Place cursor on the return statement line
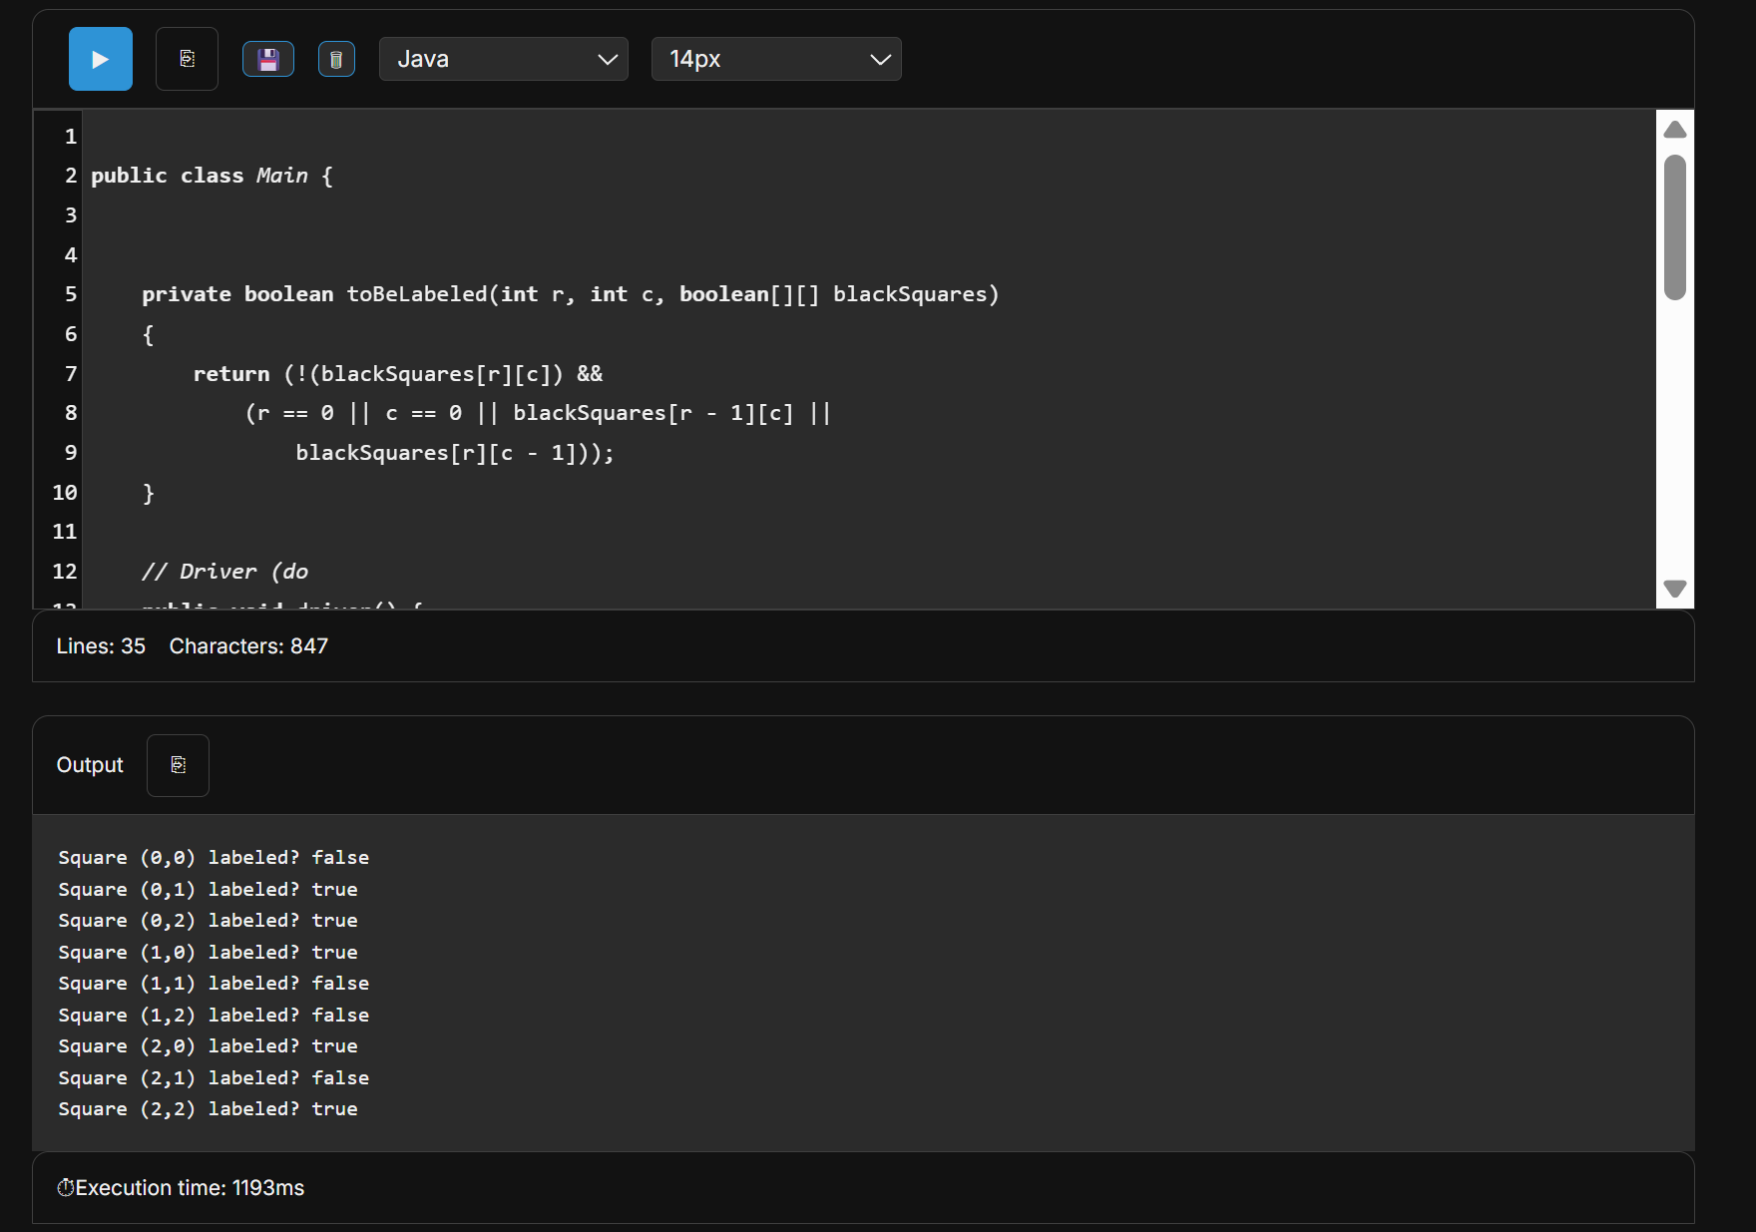1756x1232 pixels. pyautogui.click(x=397, y=374)
